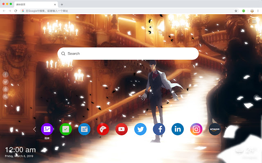Image resolution: width=262 pixels, height=163 pixels.
Task: Click the date Friday, March 8, 2019
Action: (x=19, y=156)
